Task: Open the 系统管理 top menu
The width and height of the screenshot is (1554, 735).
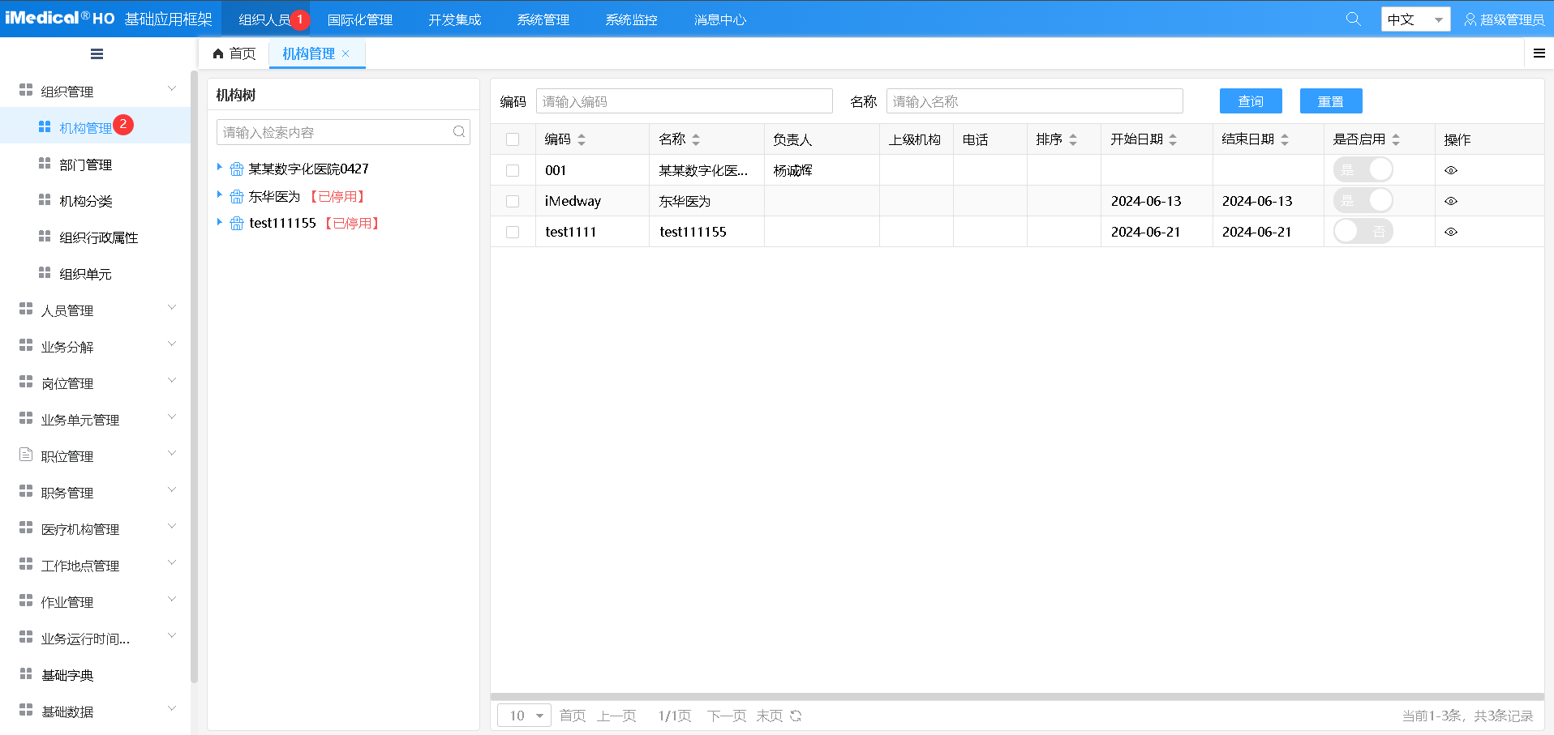Action: point(543,19)
